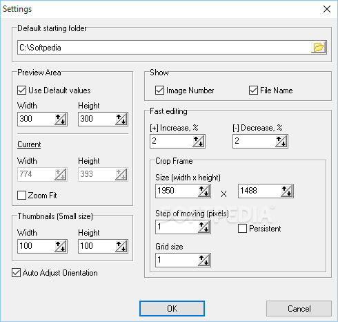Click Thumbnails Height spinner arrows
Image resolution: width=338 pixels, height=322 pixels.
121,246
